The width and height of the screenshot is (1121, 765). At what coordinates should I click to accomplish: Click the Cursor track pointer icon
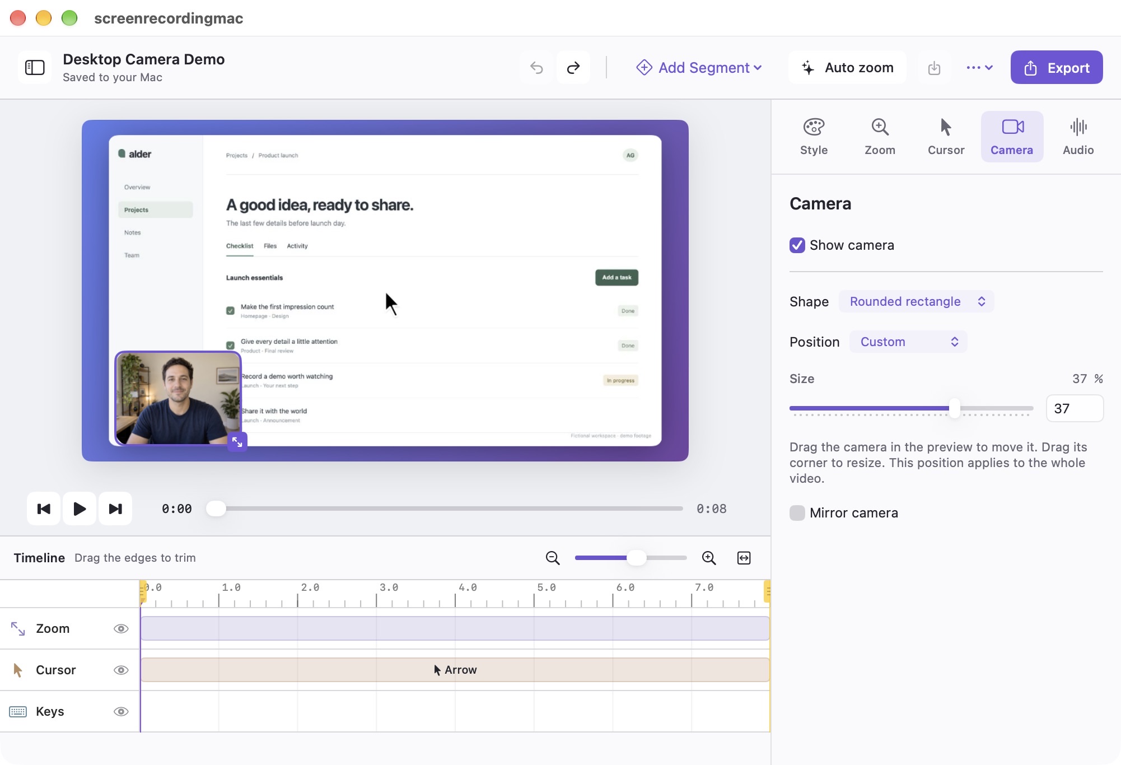[18, 670]
